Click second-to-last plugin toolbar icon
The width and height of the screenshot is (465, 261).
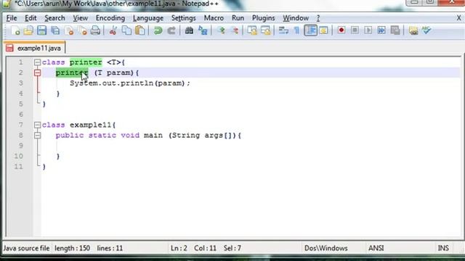pos(413,30)
